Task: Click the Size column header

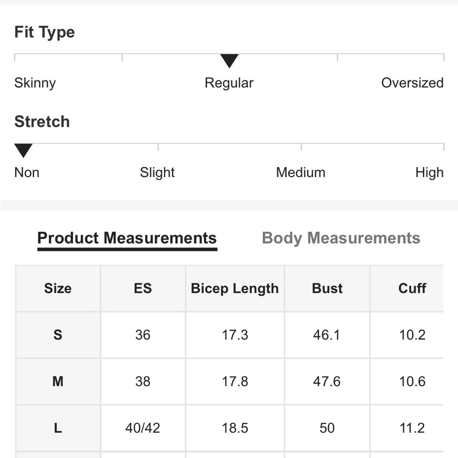Action: coord(58,288)
